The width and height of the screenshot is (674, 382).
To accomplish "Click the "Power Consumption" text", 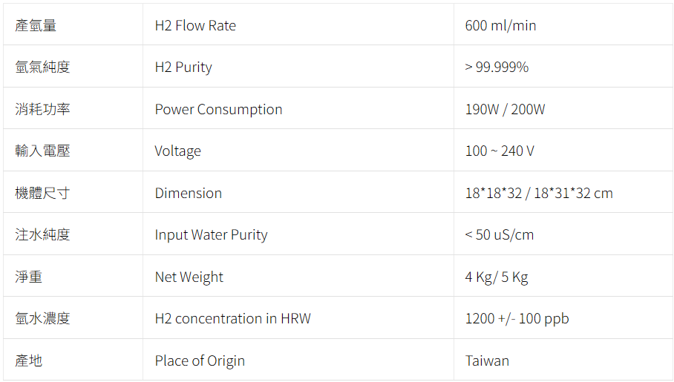I will coord(218,109).
